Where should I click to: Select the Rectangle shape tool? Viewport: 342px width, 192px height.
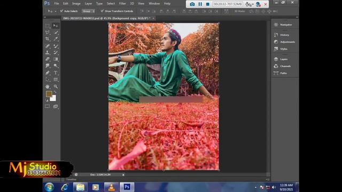pyautogui.click(x=56, y=79)
